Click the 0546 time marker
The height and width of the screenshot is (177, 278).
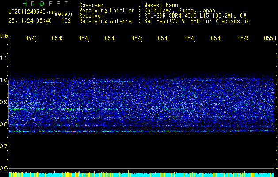click(x=163, y=38)
